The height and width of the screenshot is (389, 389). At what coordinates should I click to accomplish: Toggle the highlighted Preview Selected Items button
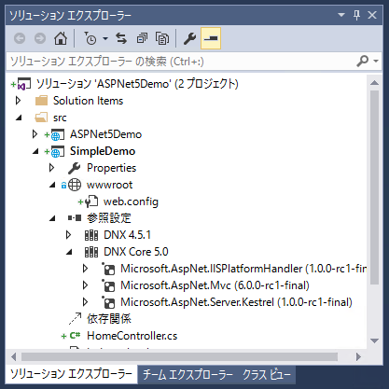click(x=211, y=38)
